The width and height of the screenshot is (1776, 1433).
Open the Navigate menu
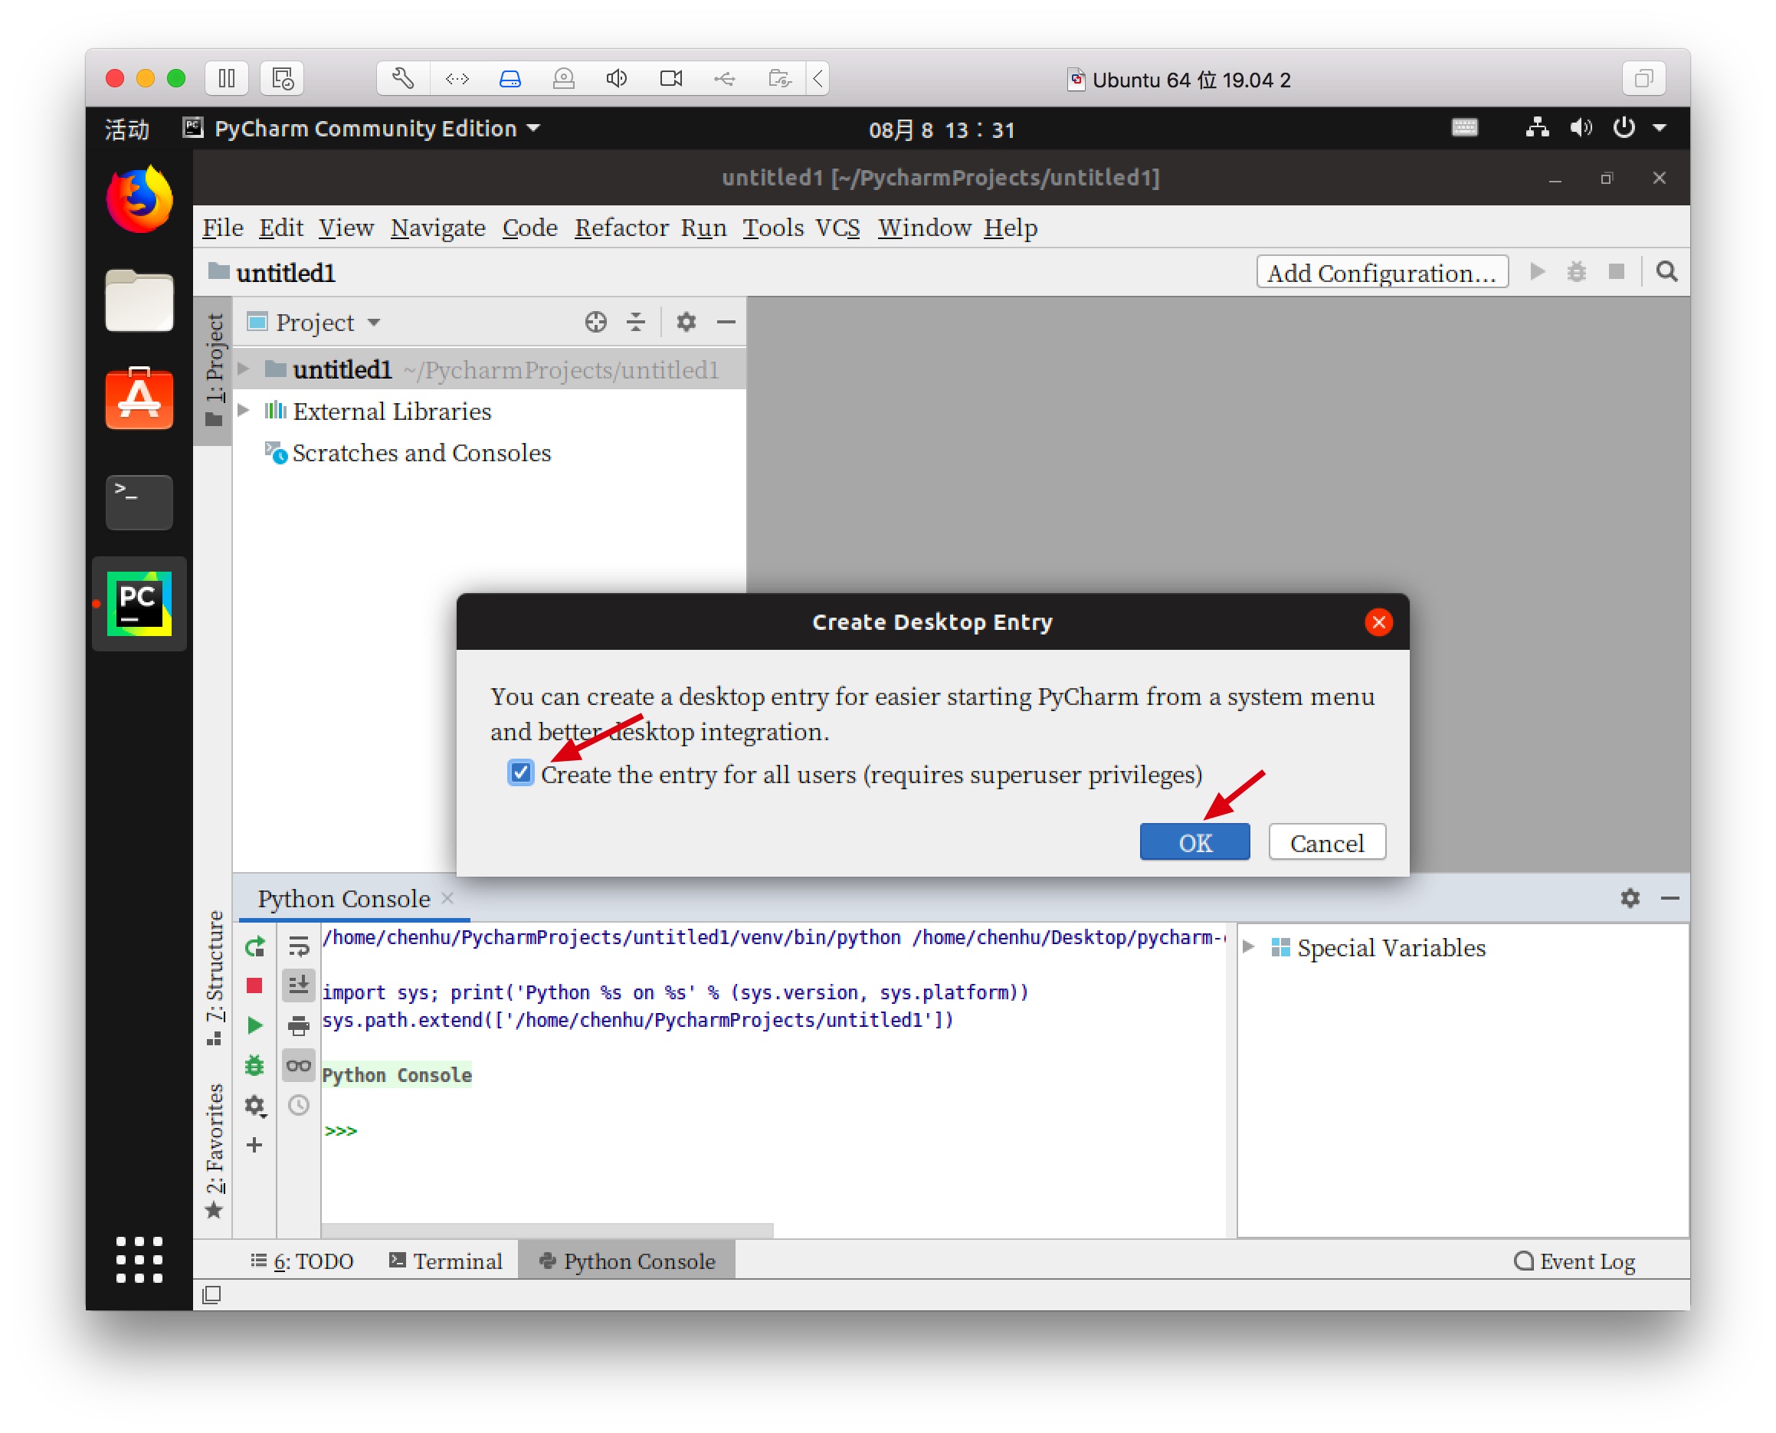pos(437,227)
